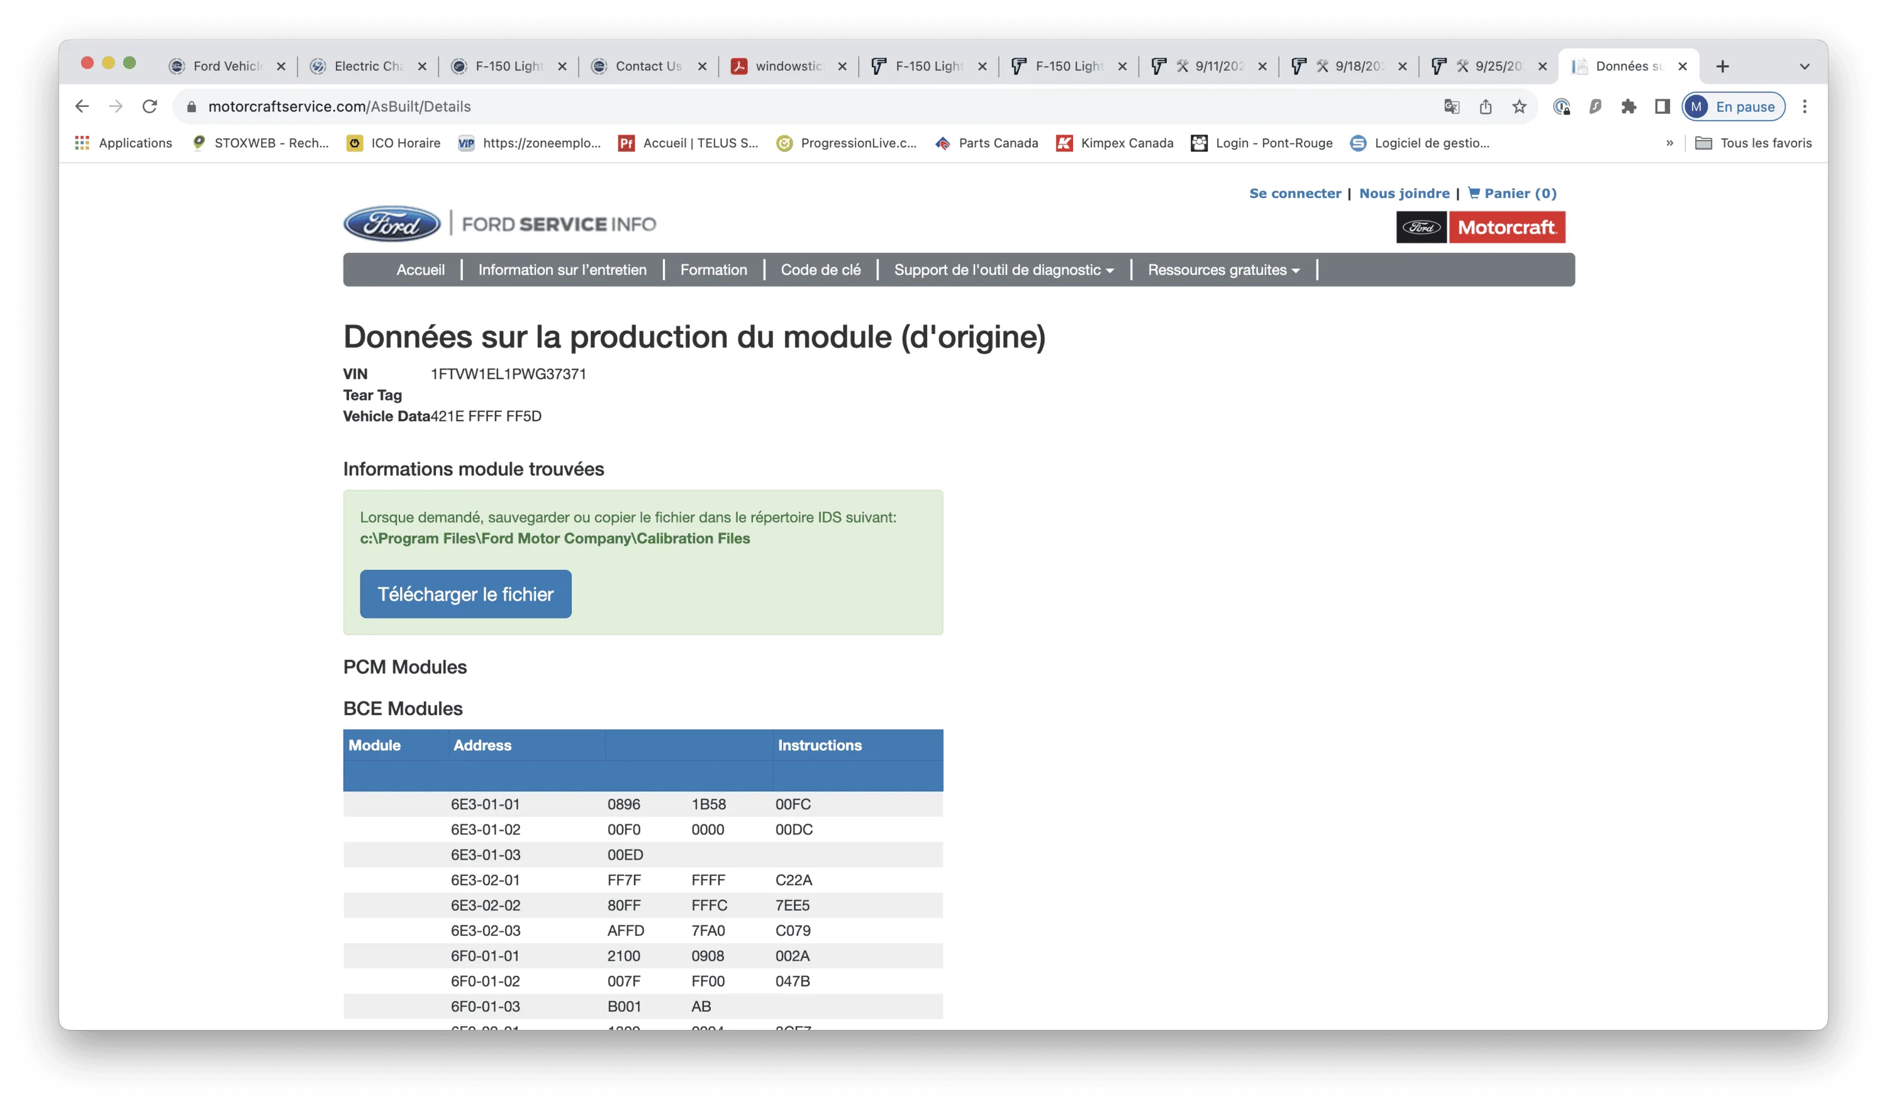Click the Calibration Files directory path text
This screenshot has width=1887, height=1108.
[555, 538]
